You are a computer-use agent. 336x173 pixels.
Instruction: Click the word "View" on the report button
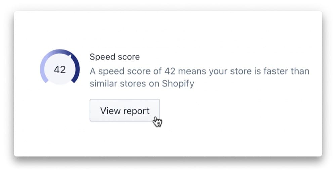click(x=110, y=111)
